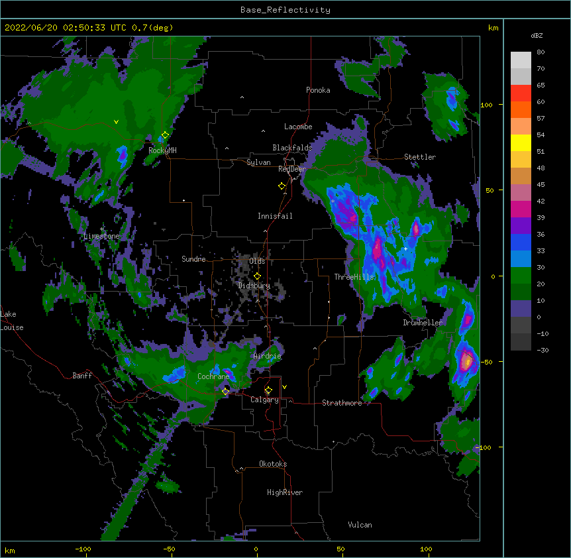Click the RockyMH label
This screenshot has height=558, width=571.
click(162, 150)
